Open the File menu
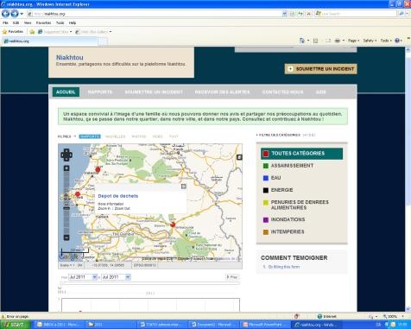Viewport: 411px width, 329px height. pos(5,22)
